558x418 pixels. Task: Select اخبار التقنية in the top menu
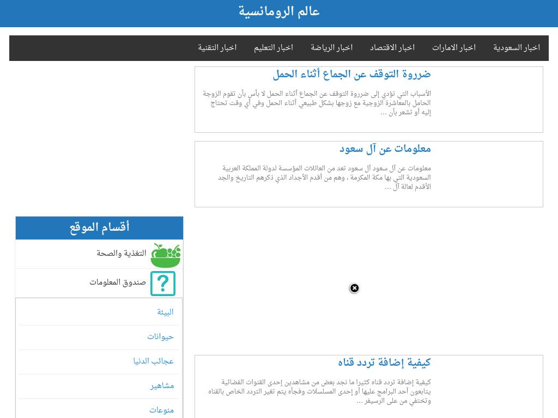[x=217, y=48]
